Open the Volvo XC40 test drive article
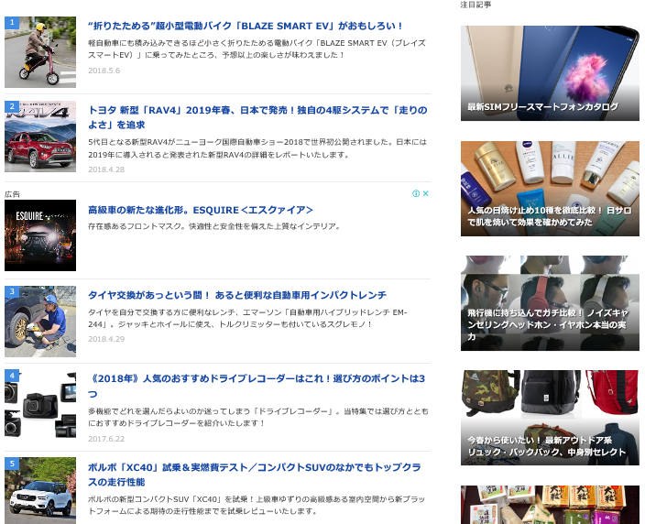This screenshot has width=645, height=524. pyautogui.click(x=255, y=475)
